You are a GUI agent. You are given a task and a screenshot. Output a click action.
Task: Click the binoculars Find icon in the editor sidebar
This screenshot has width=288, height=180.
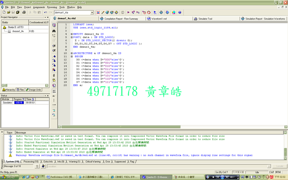coord(54,31)
